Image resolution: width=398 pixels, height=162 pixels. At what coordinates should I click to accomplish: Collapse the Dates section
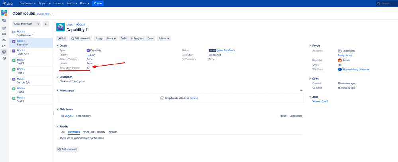point(310,78)
